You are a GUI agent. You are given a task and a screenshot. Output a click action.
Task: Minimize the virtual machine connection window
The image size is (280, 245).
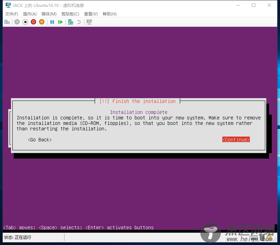[x=238, y=5]
